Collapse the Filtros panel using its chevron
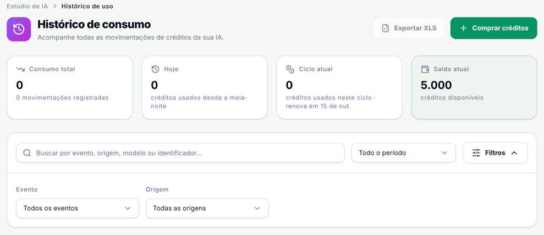 click(x=514, y=153)
